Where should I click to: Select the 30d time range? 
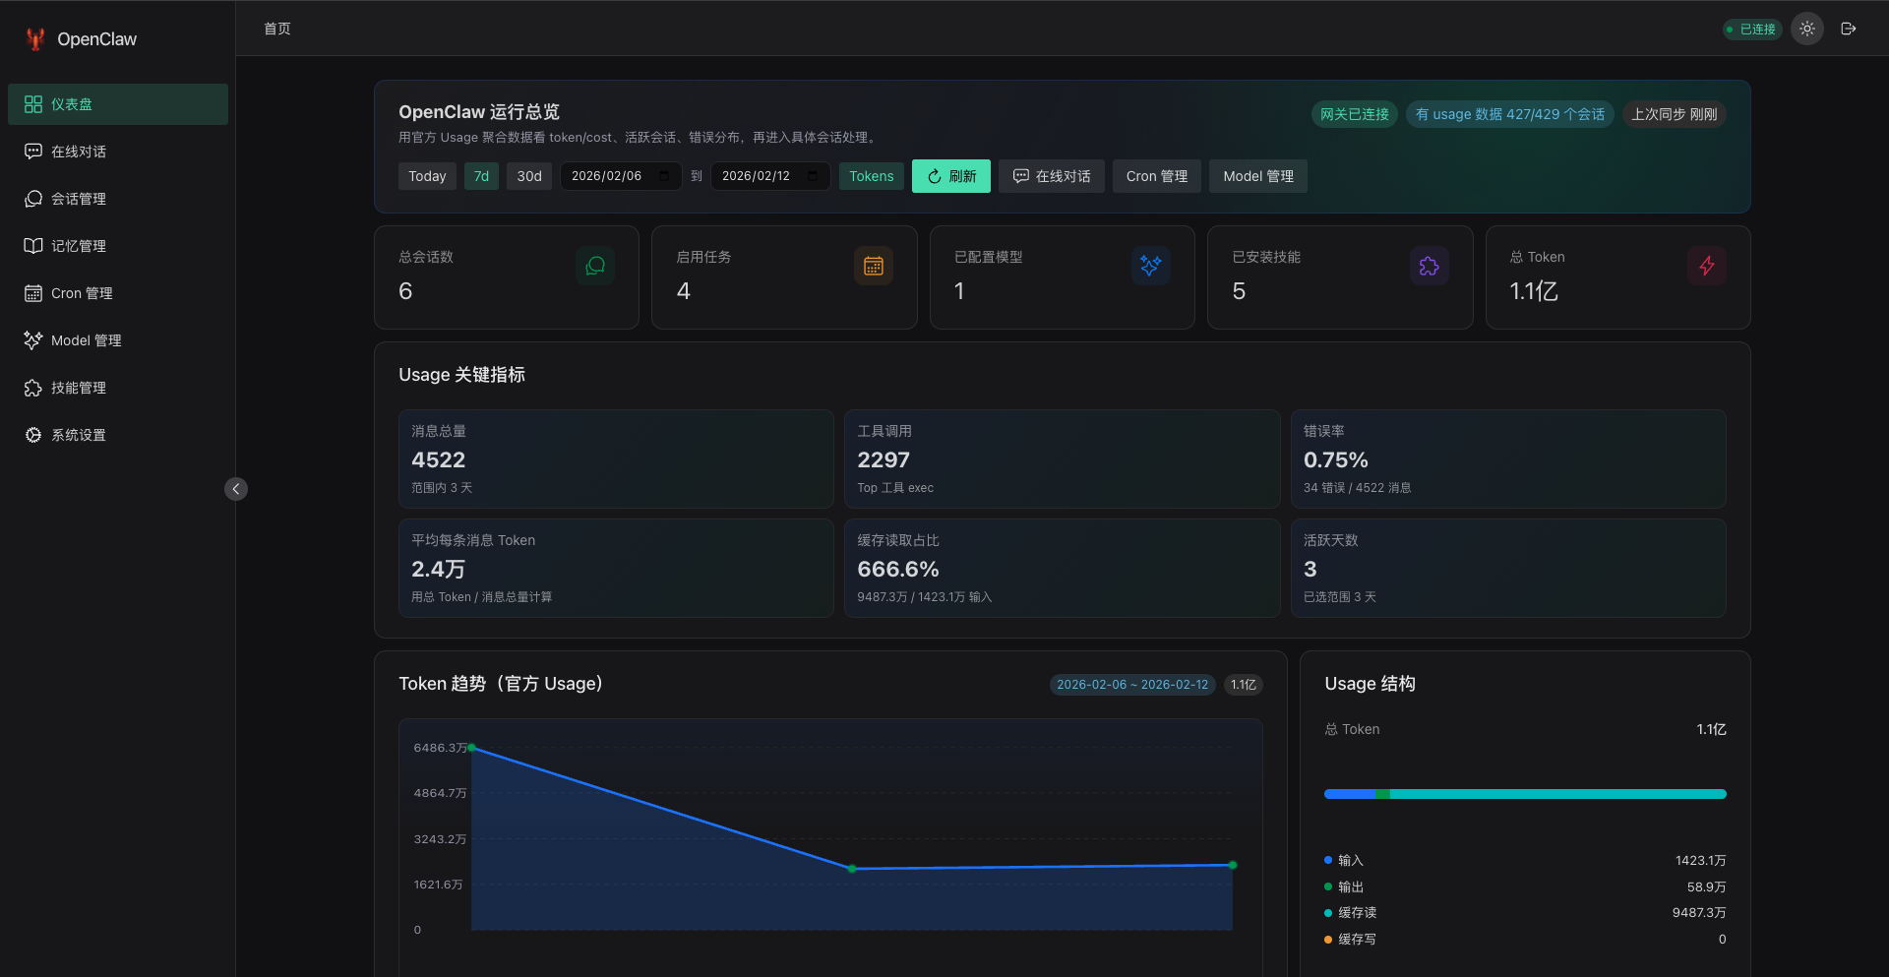click(x=529, y=176)
